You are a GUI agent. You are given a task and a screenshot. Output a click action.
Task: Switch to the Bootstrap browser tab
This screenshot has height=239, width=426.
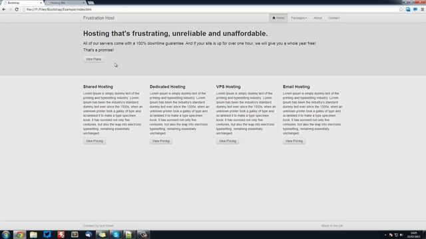point(22,3)
